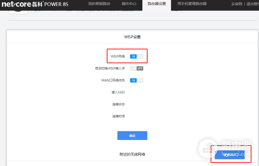Click the 附近的无线网络 section heading
The image size is (259, 166).
point(133,154)
